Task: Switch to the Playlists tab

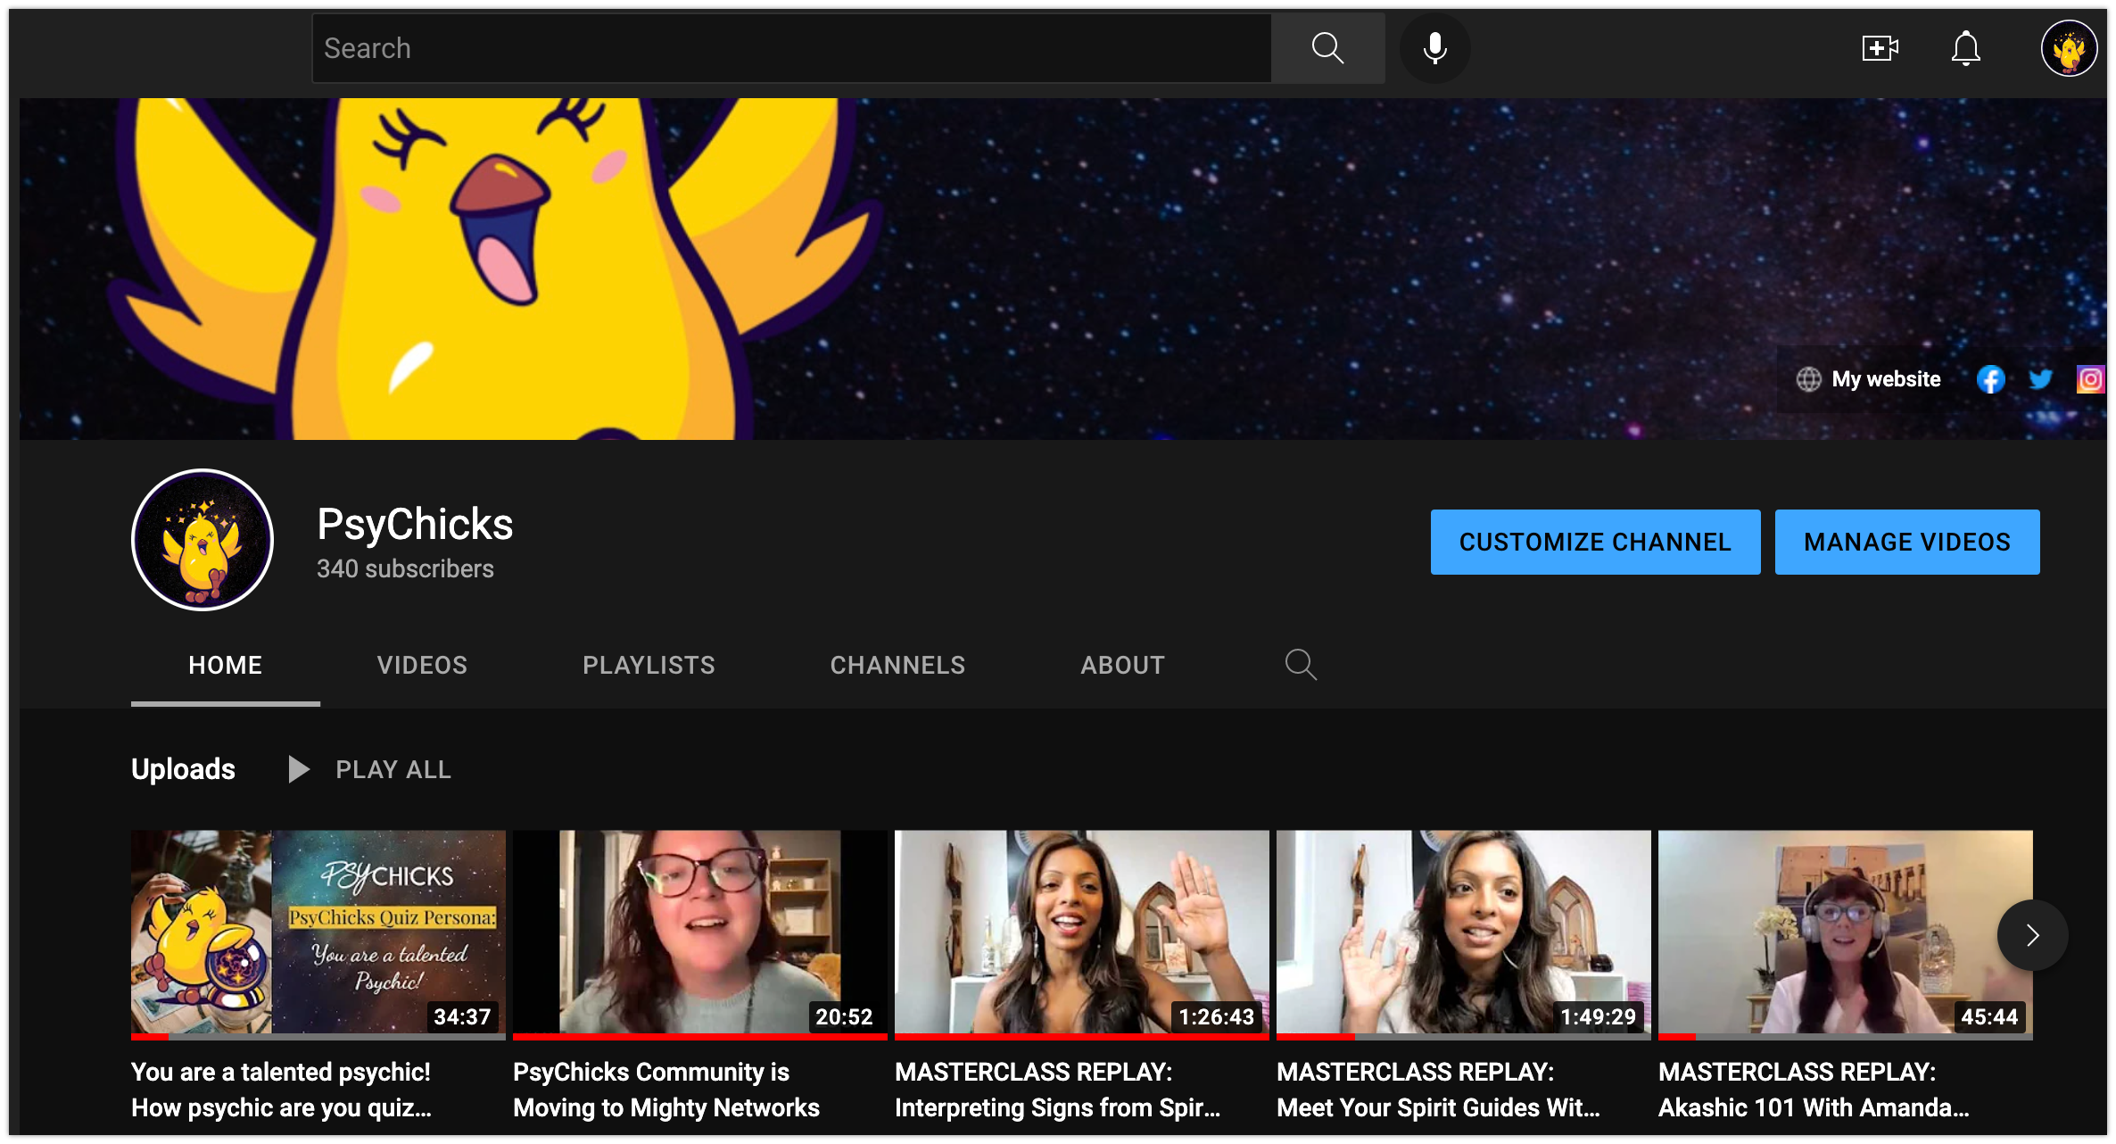Action: [x=649, y=665]
